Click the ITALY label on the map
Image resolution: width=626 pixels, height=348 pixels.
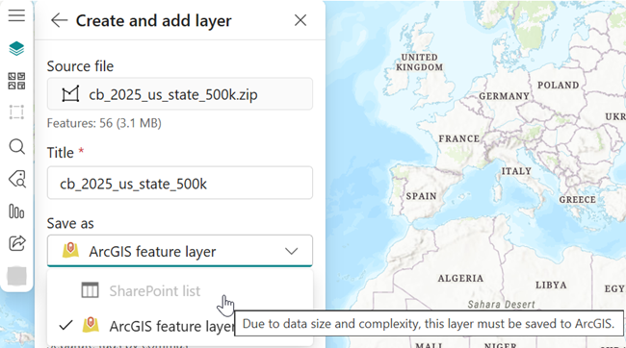click(516, 171)
